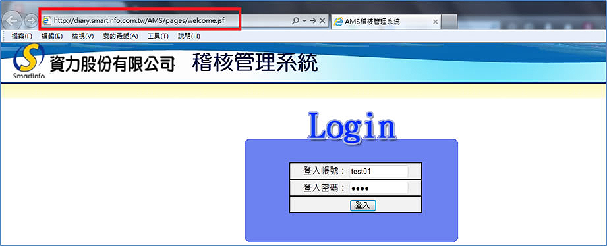Open the 檢視(V) menu
607x246 pixels.
(83, 36)
